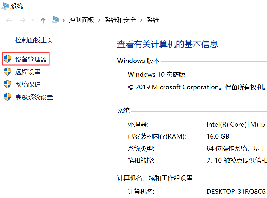Click the shield icon beside 设备管理器
The image size is (267, 198).
tap(7, 59)
